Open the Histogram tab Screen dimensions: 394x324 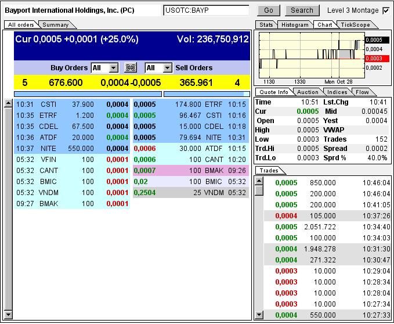[x=295, y=24]
